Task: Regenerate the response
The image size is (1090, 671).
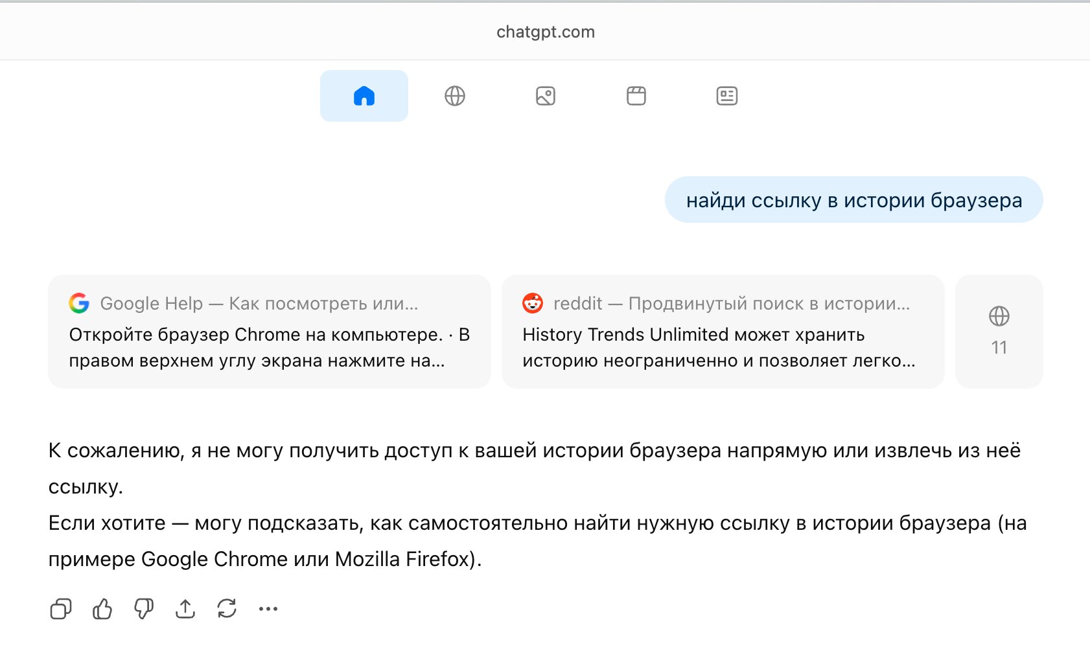Action: [x=227, y=609]
